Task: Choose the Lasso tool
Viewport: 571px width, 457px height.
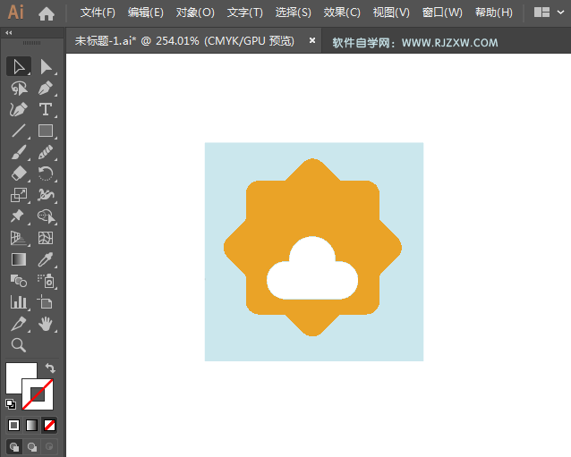Action: pyautogui.click(x=19, y=88)
